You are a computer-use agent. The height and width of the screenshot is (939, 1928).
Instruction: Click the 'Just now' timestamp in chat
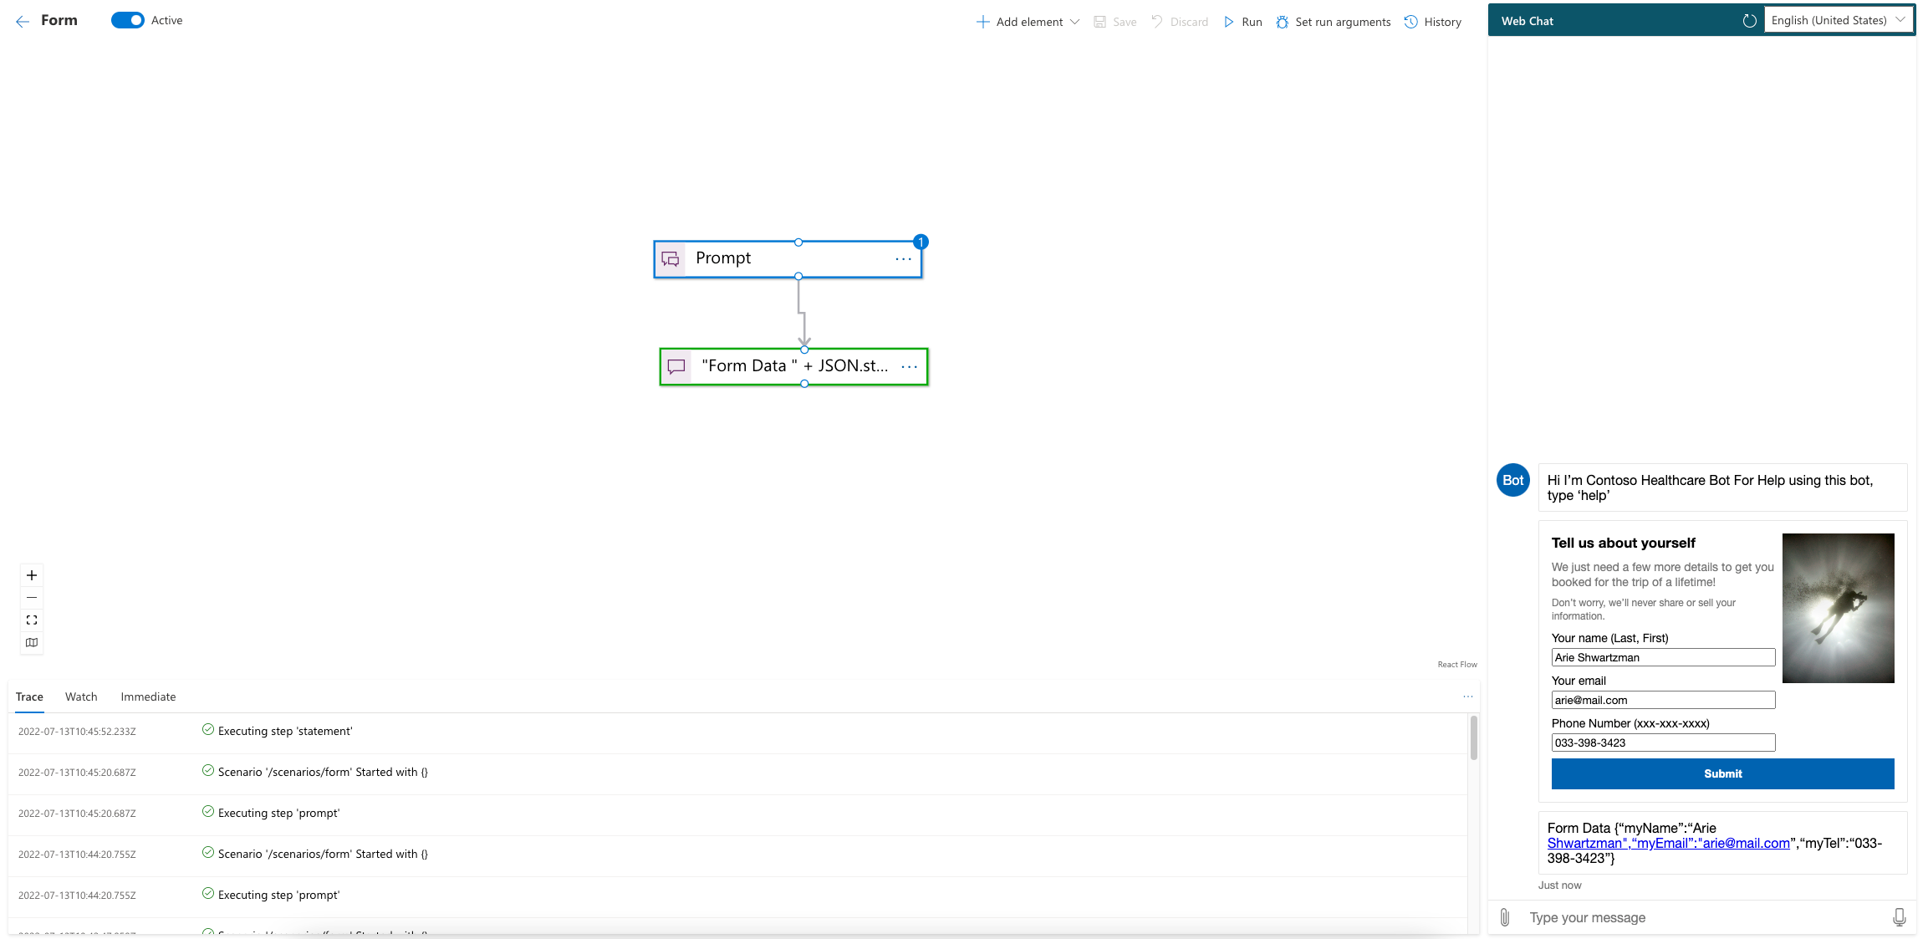coord(1559,885)
